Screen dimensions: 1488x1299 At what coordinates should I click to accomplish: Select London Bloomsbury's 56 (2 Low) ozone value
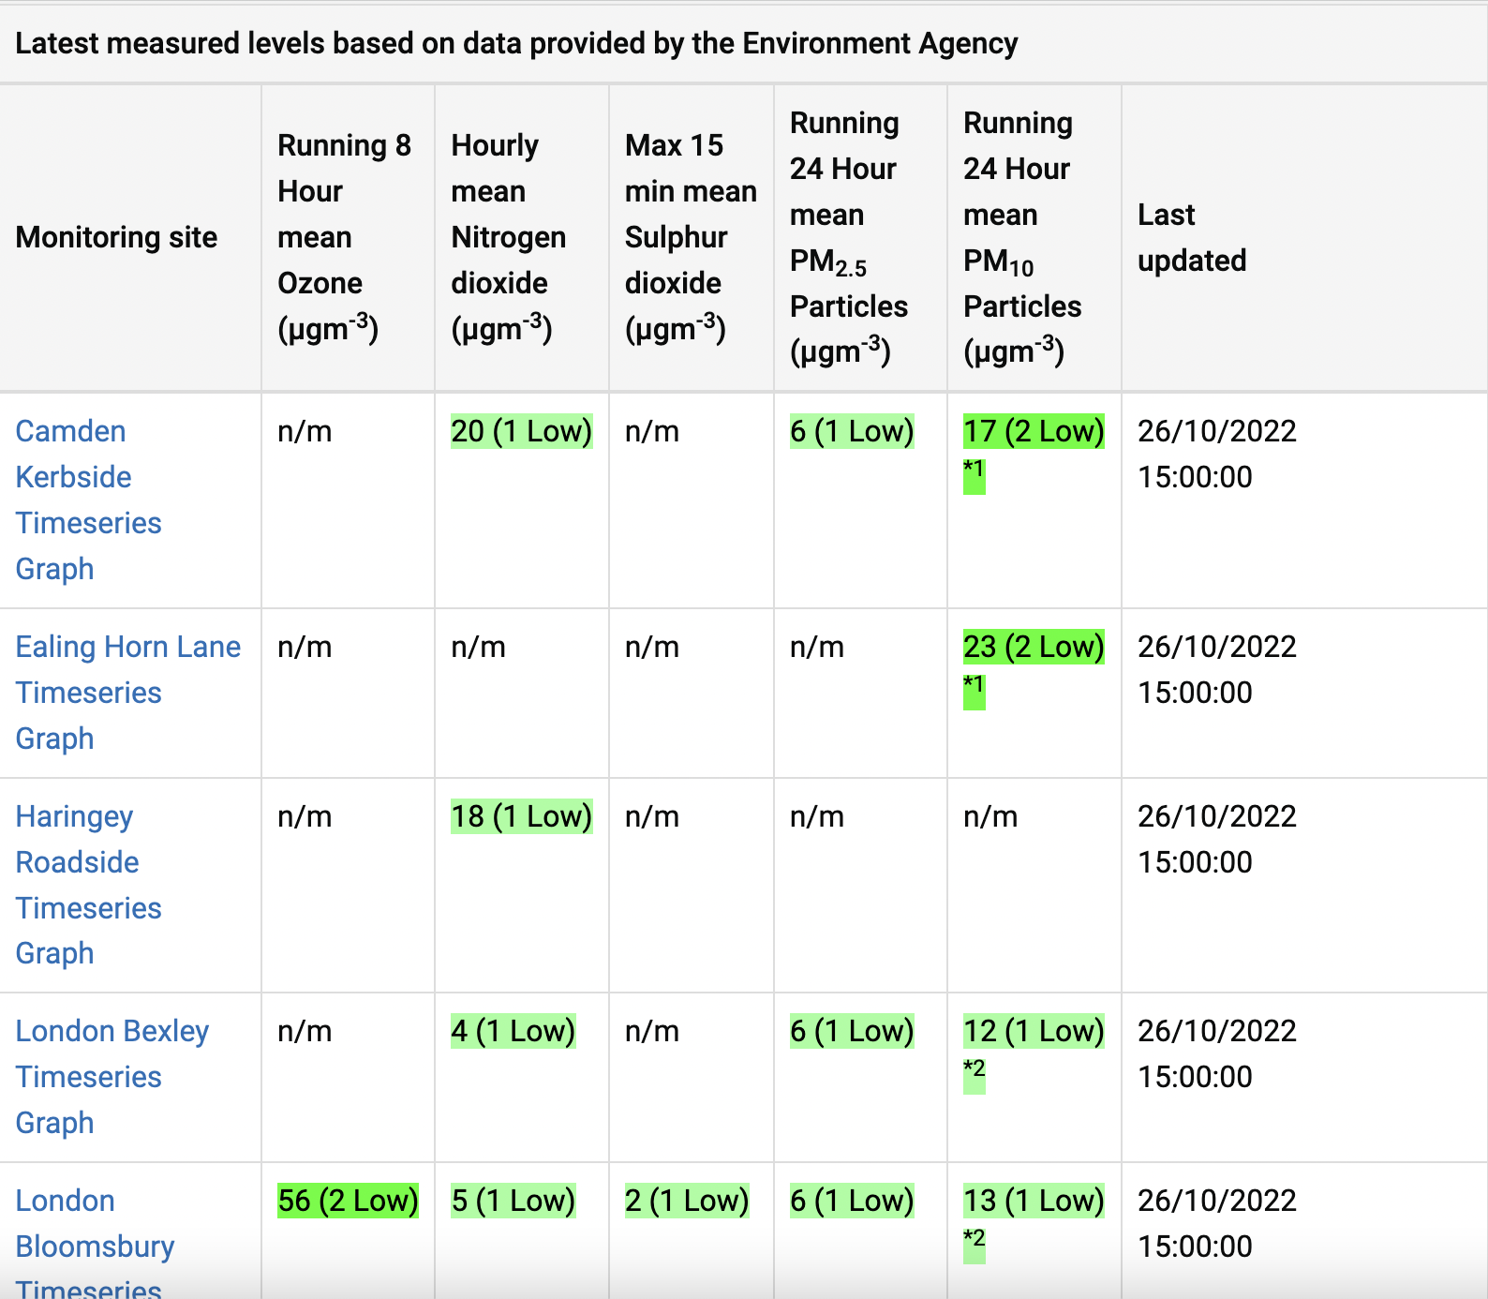pyautogui.click(x=348, y=1201)
